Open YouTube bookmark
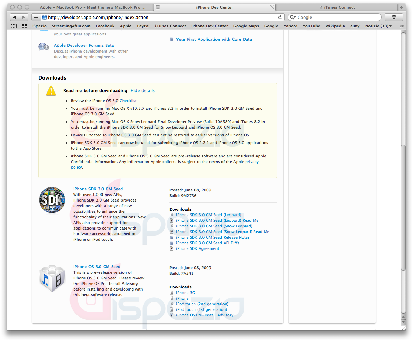 click(311, 26)
